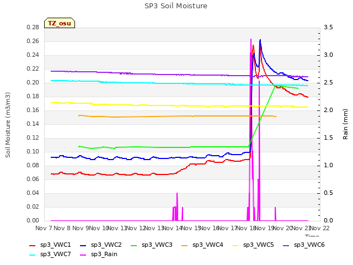
Task: Click the 0.00 left axis tick label
Action: tap(33, 221)
